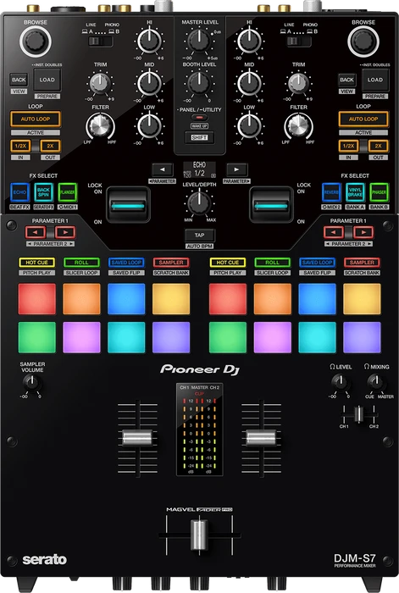Trigger the blue pad on the left deck

(x=126, y=299)
